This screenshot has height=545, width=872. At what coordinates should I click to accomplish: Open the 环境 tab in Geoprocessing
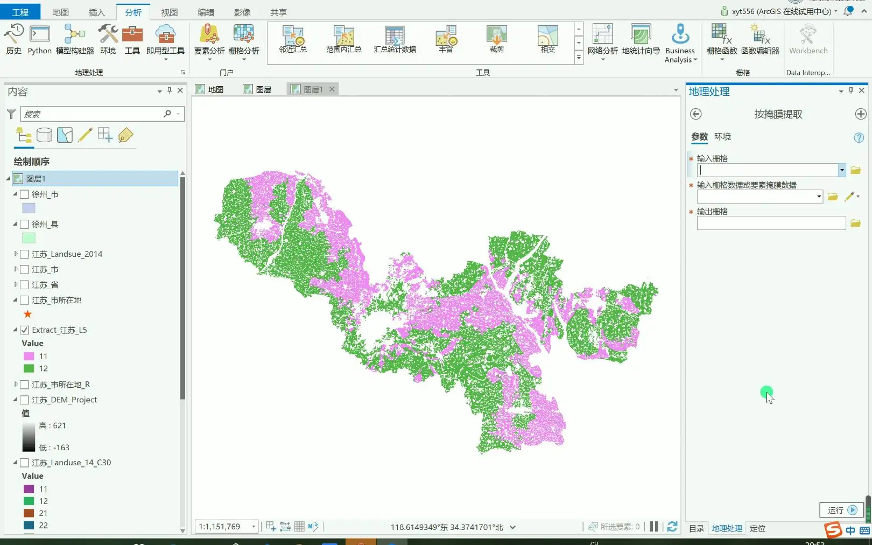pos(722,137)
